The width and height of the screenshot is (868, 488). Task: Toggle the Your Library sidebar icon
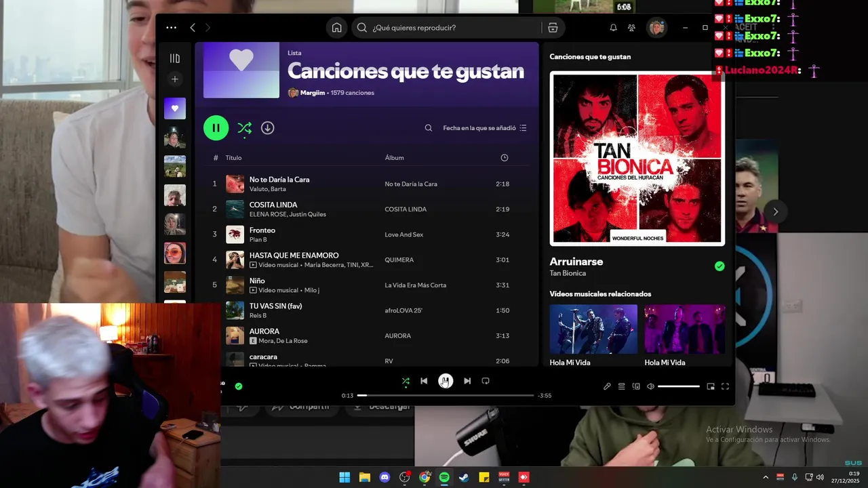coord(174,58)
